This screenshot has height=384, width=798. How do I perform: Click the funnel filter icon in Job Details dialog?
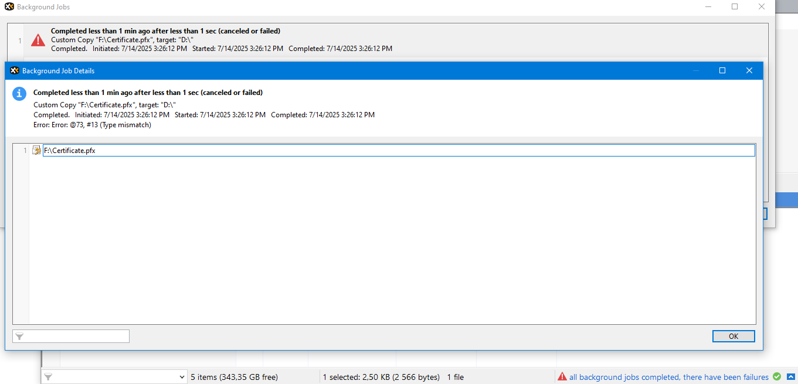click(x=20, y=337)
